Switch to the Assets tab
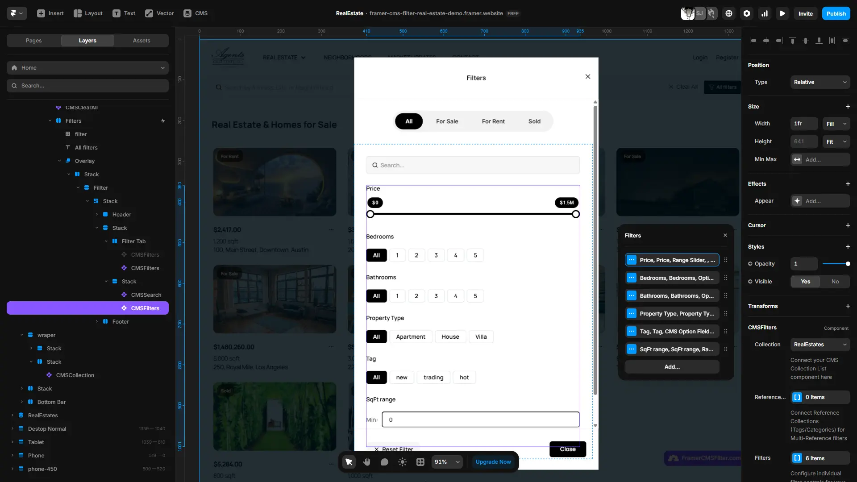The image size is (857, 482). pyautogui.click(x=141, y=41)
